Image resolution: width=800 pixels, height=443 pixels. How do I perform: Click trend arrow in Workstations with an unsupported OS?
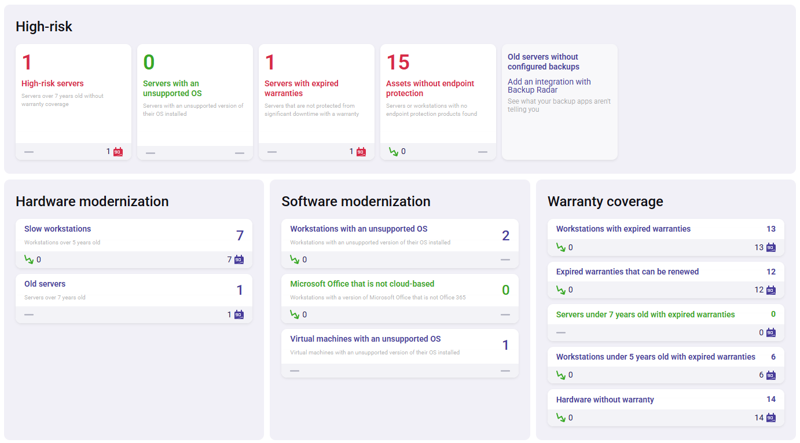tap(295, 259)
